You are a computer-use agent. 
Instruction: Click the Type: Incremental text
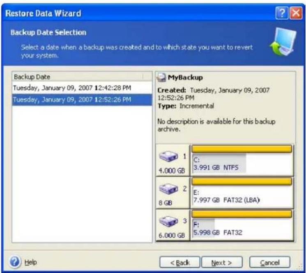(186, 106)
